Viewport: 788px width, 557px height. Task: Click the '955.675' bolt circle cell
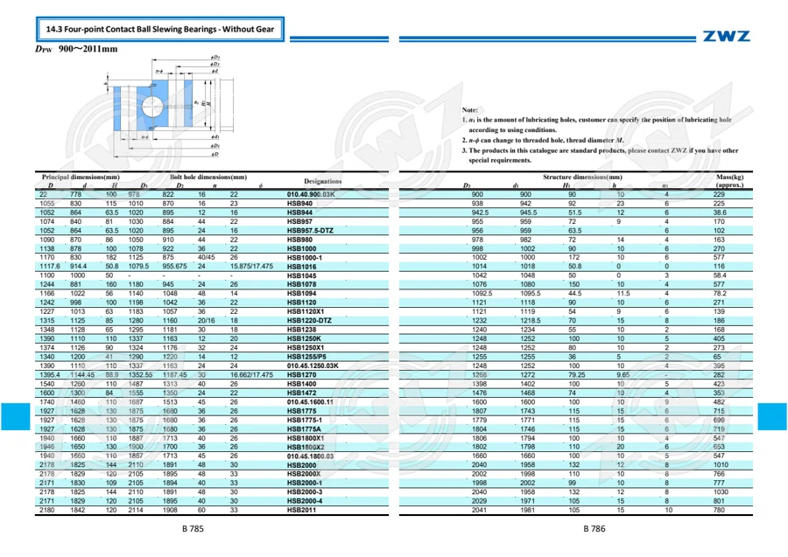point(174,267)
